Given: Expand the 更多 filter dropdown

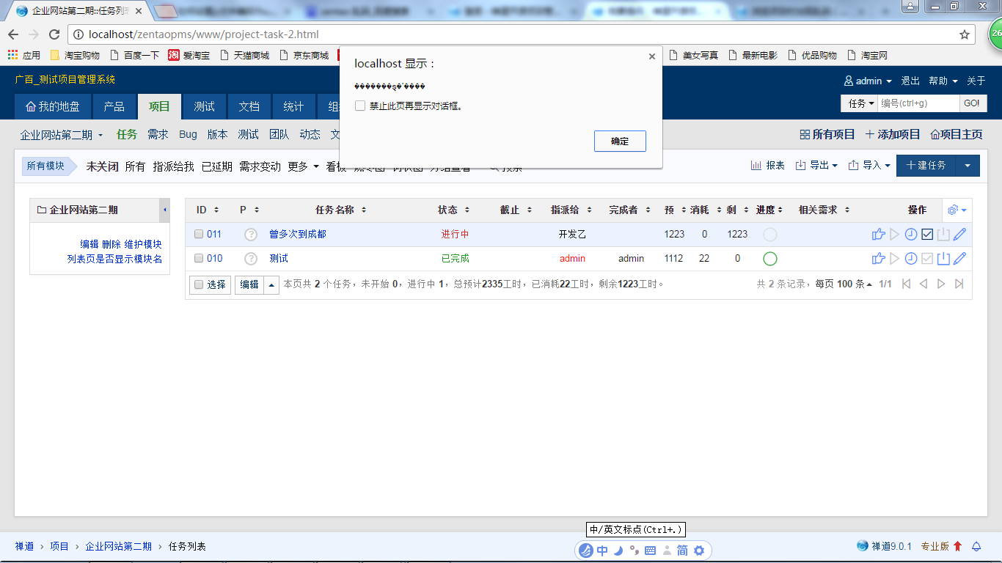Looking at the screenshot, I should click(x=304, y=166).
